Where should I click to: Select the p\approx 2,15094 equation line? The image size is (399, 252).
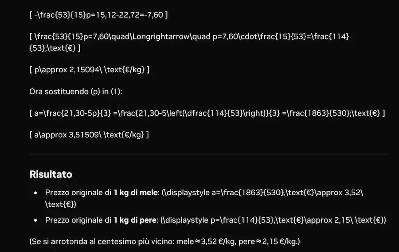point(89,70)
